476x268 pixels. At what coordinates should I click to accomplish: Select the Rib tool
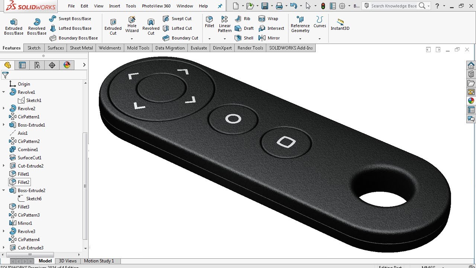click(242, 19)
